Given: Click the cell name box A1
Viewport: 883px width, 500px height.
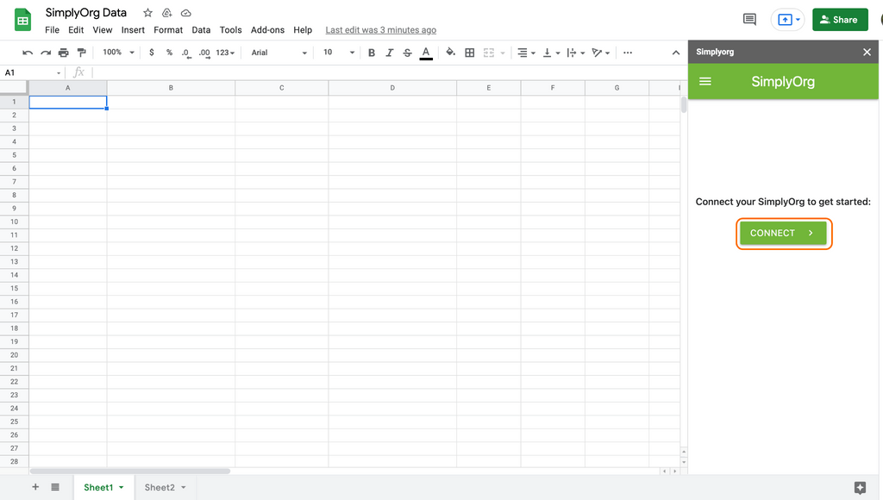Looking at the screenshot, I should click(32, 72).
